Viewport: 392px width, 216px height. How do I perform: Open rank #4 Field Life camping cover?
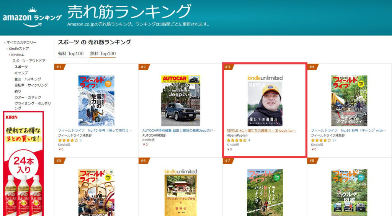coord(349,101)
